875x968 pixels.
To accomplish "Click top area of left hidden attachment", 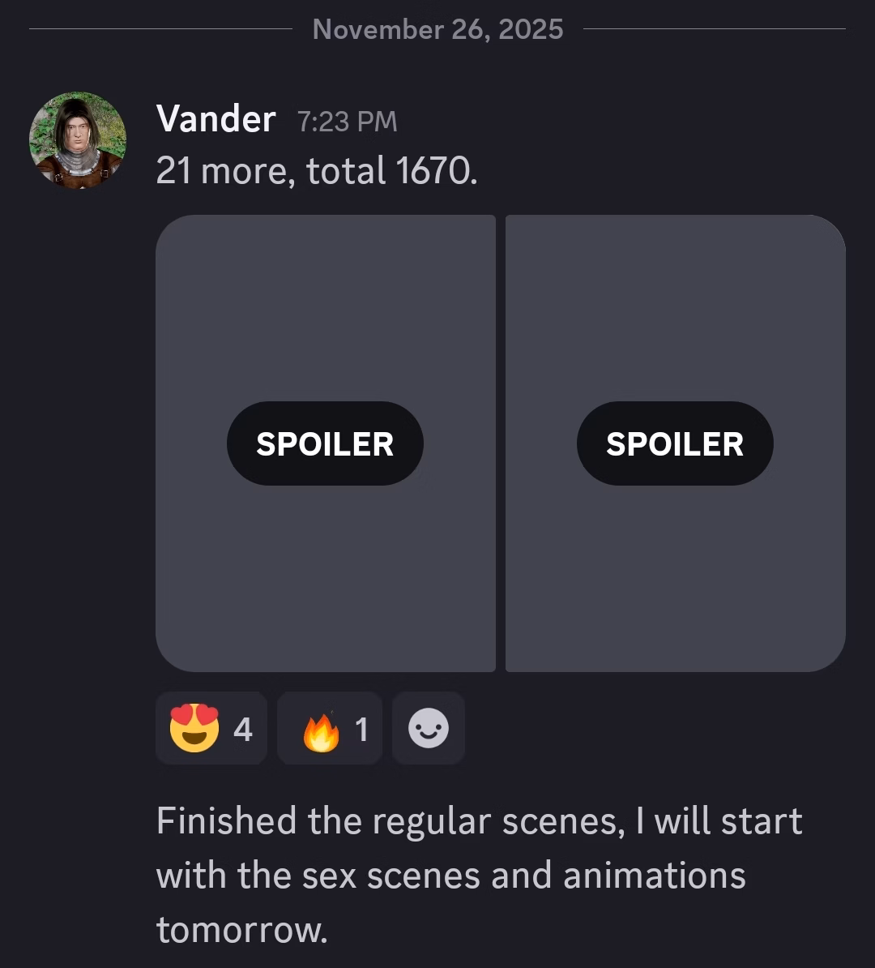I will click(x=325, y=276).
